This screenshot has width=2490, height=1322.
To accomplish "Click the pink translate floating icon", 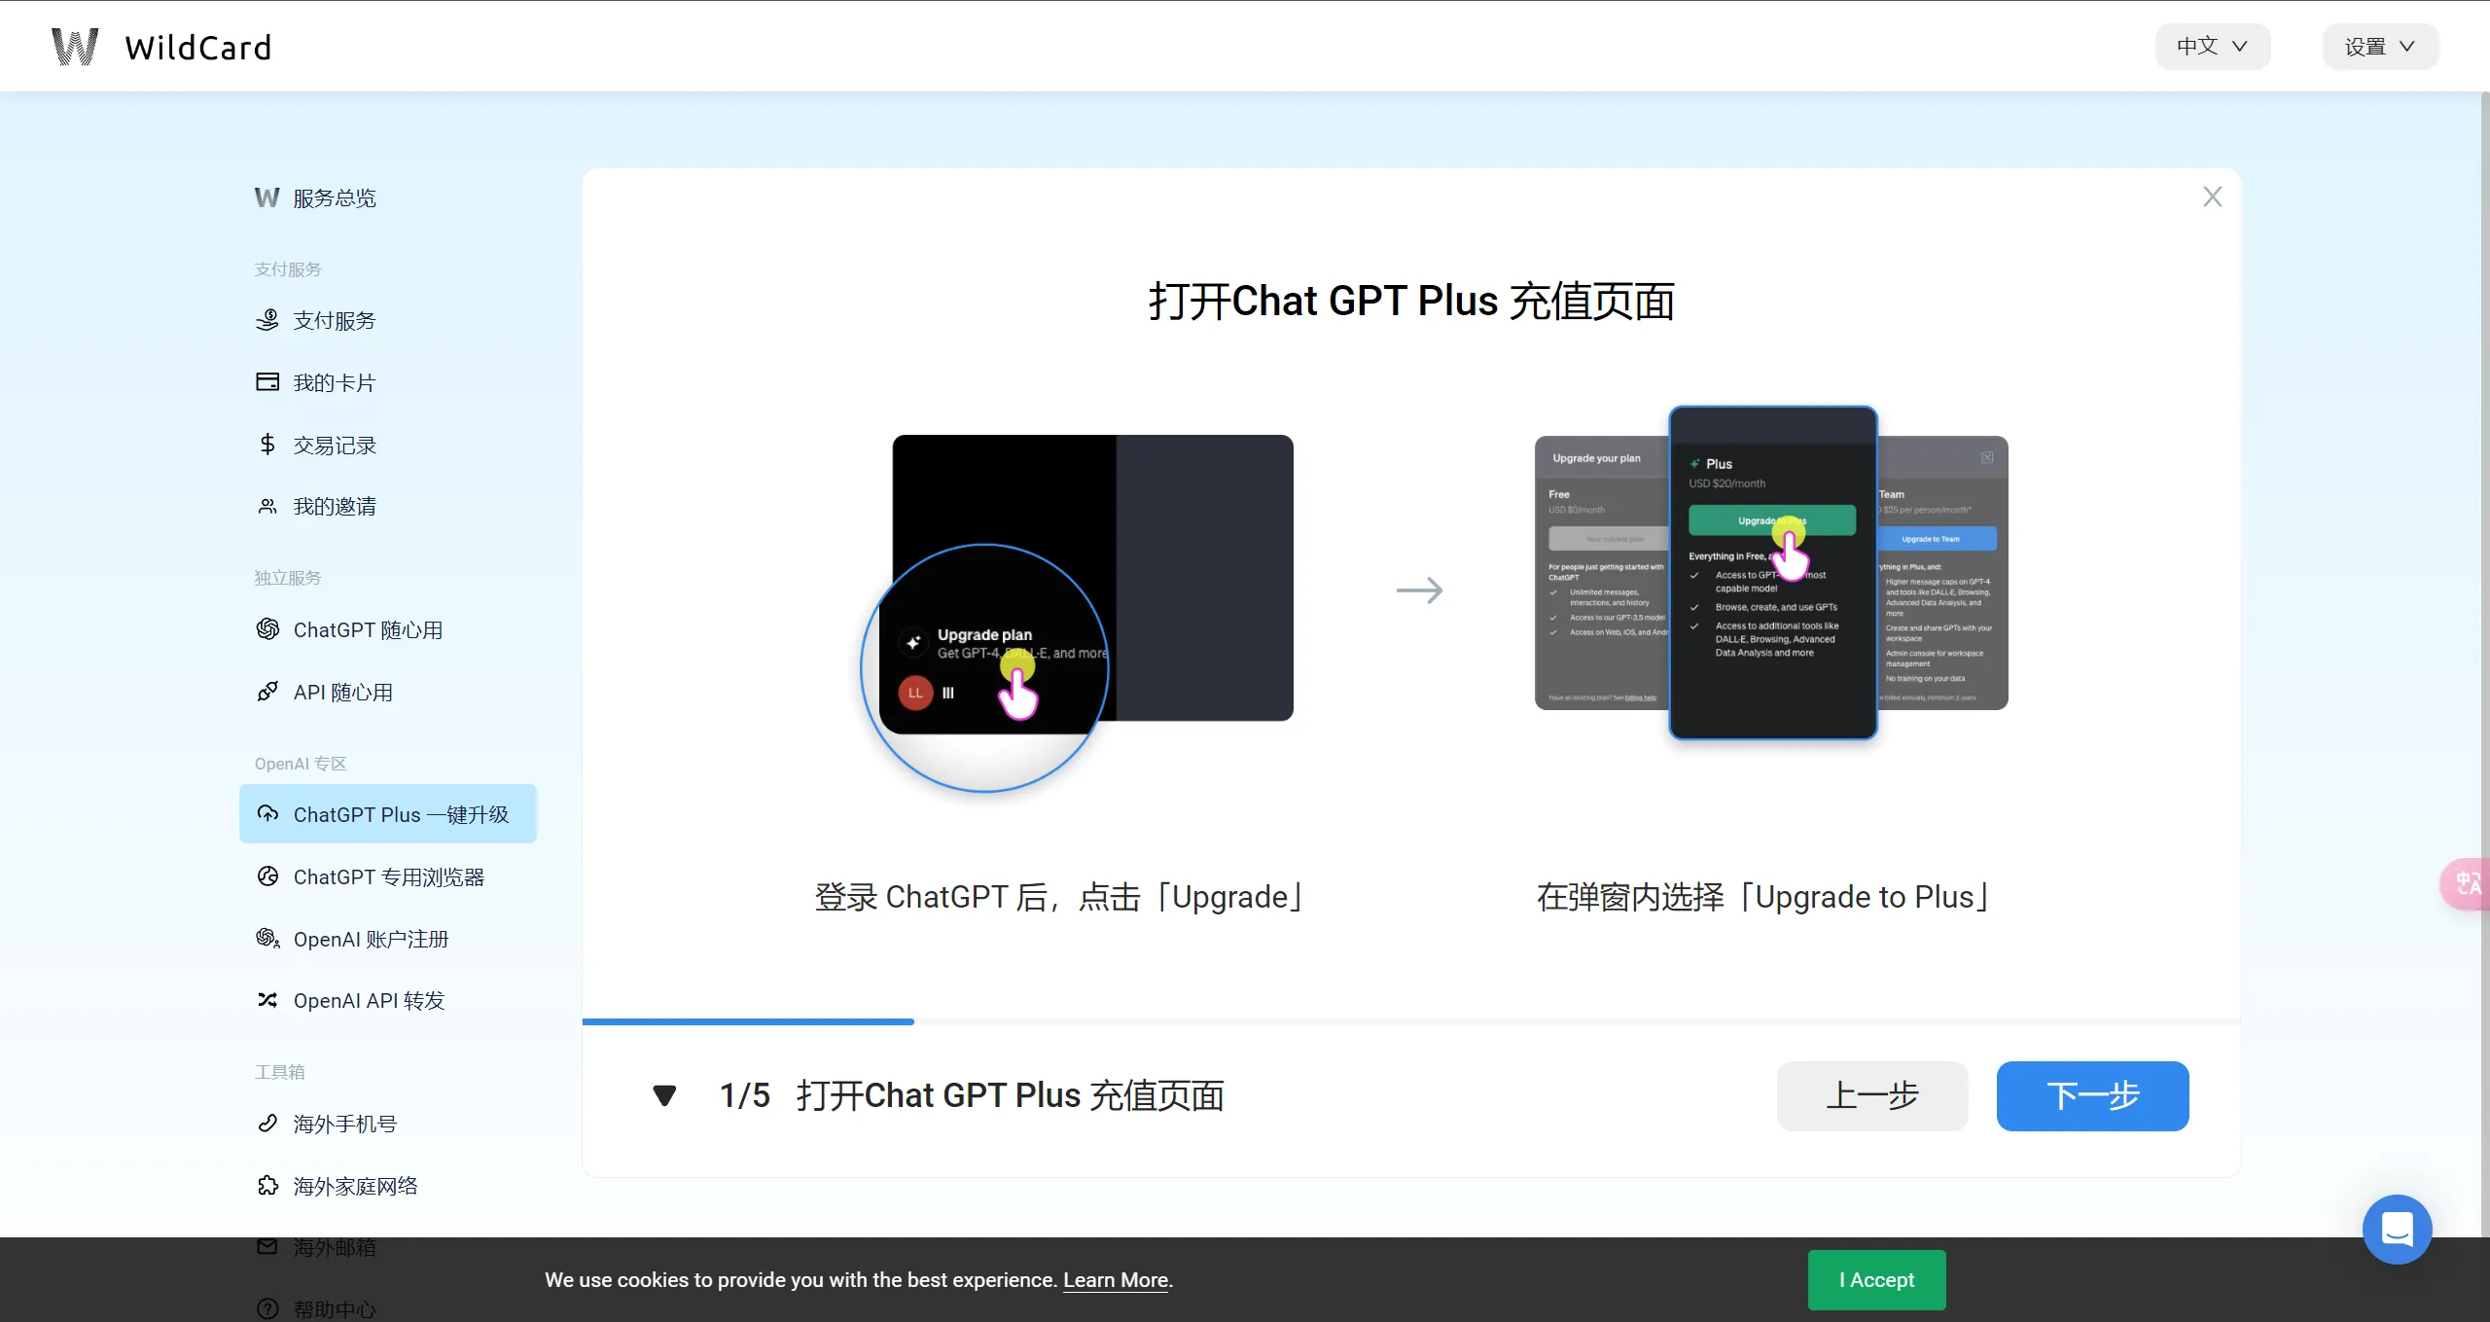I will click(2467, 884).
